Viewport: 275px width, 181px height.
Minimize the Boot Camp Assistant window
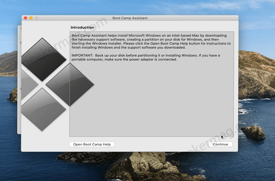(31, 18)
